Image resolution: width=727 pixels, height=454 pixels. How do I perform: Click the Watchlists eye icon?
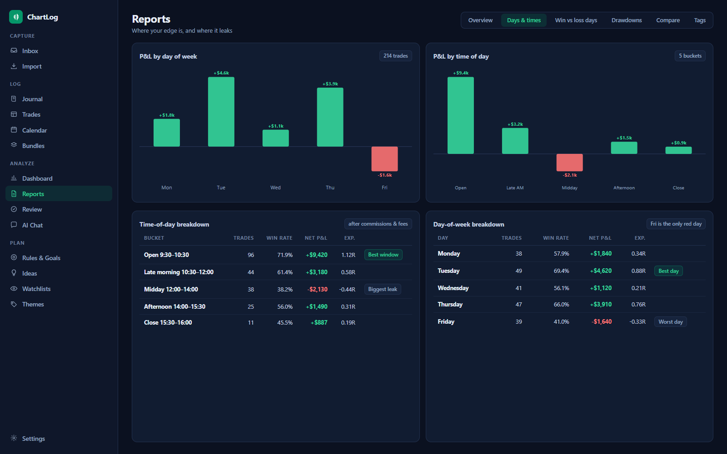(x=14, y=289)
